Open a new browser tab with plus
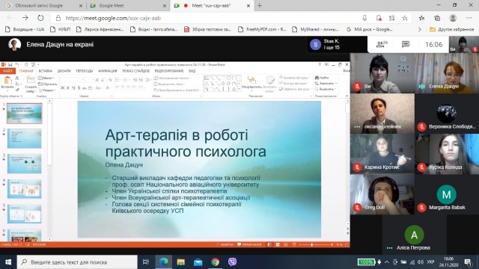This screenshot has width=479, height=269. pyautogui.click(x=260, y=5)
